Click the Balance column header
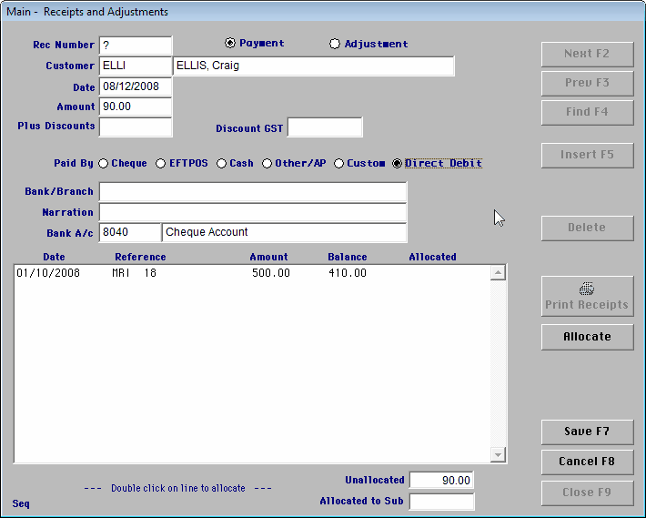Screen dimensions: 646x518 click(x=348, y=257)
